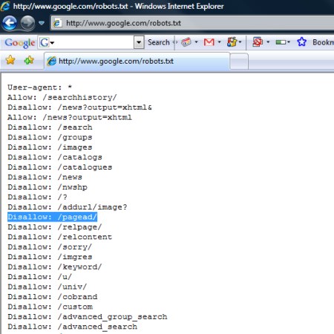Click the toolbar settings puzzle icon
This screenshot has height=334, width=334.
[x=232, y=42]
